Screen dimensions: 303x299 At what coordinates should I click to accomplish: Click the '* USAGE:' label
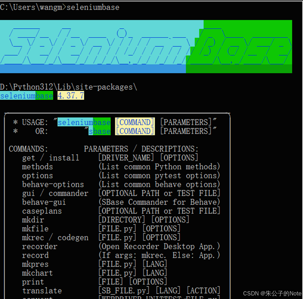[30, 123]
